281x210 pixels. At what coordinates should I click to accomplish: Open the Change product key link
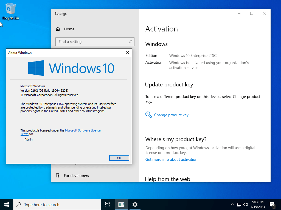tap(171, 115)
